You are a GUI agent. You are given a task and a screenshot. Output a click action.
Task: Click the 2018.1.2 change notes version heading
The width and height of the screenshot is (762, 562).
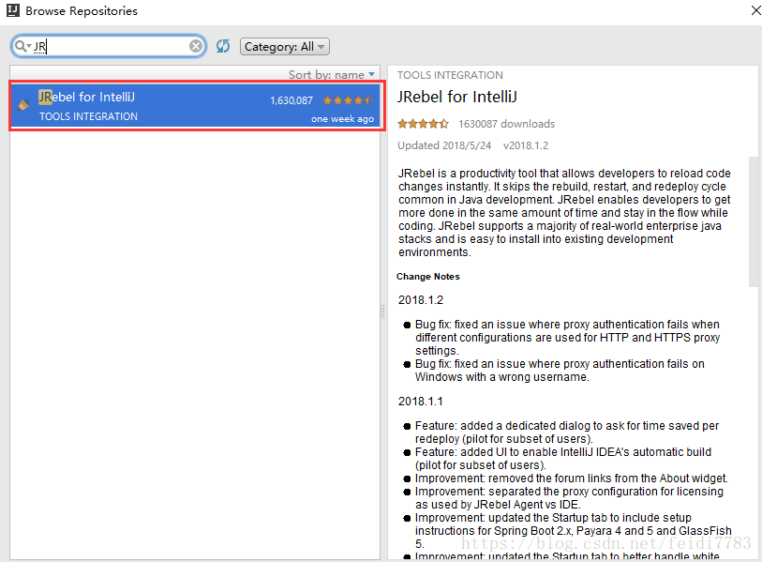coord(421,300)
